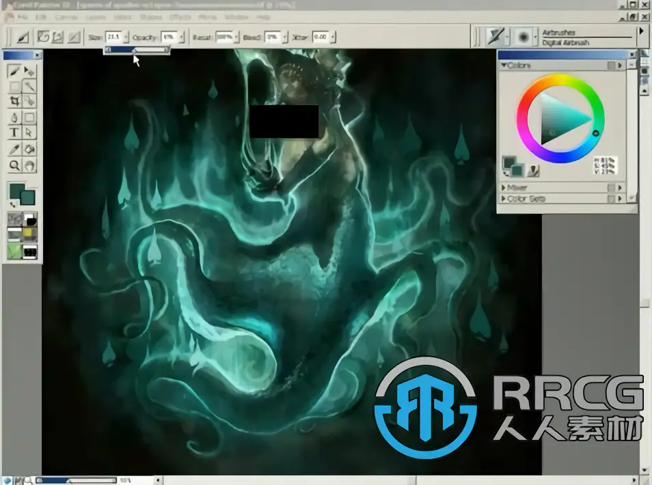Click the zoom slider at window bottom
The width and height of the screenshot is (652, 485).
(x=76, y=480)
